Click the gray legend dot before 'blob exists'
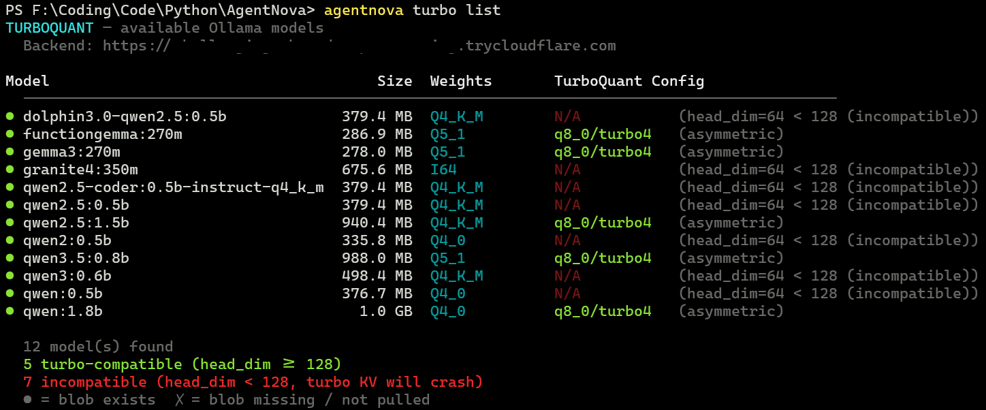This screenshot has height=410, width=986. [x=27, y=400]
